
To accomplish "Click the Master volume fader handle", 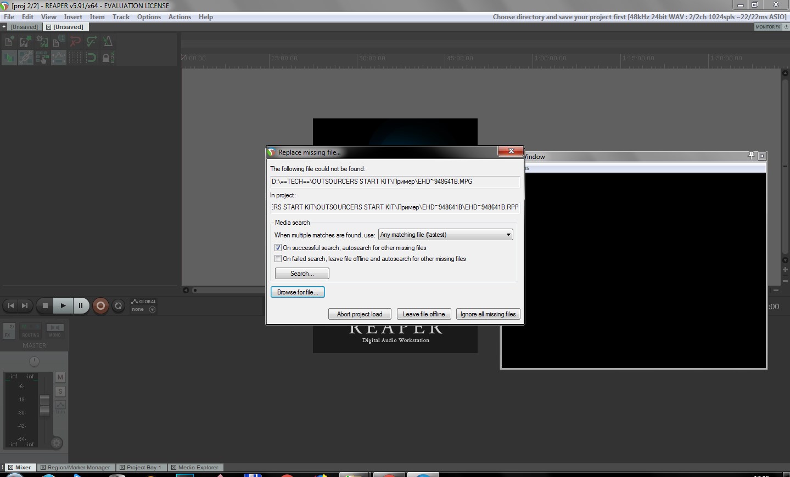I will 45,405.
